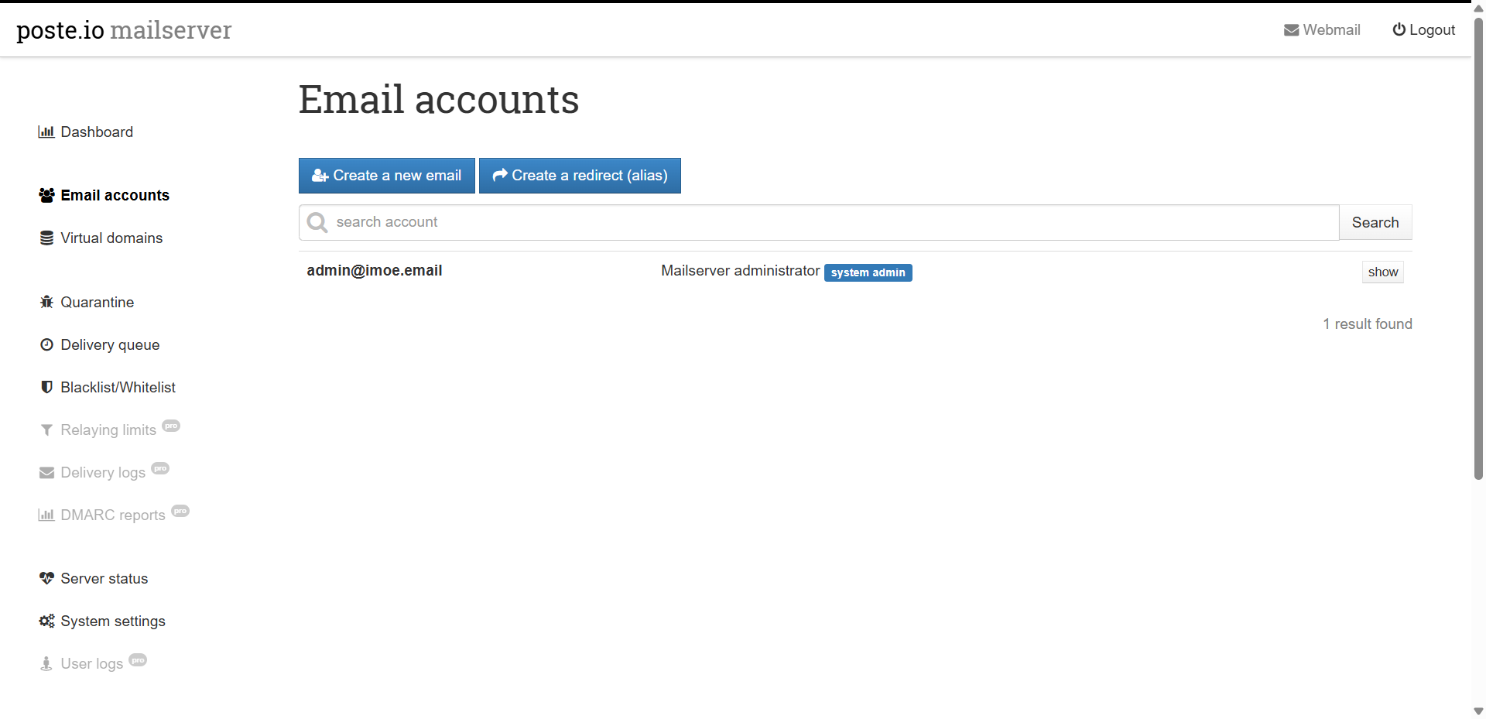Open DMARC reports page

click(x=113, y=515)
